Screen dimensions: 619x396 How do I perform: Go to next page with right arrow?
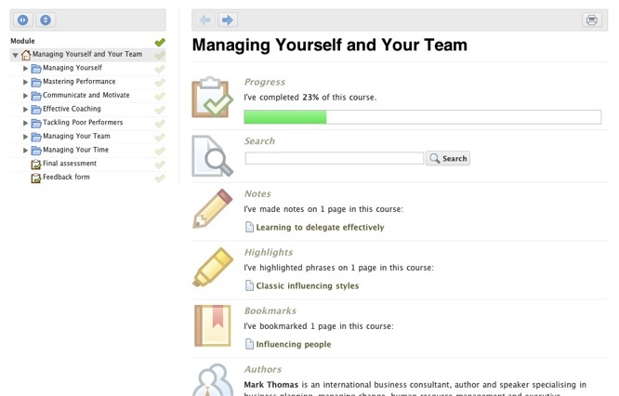click(228, 20)
